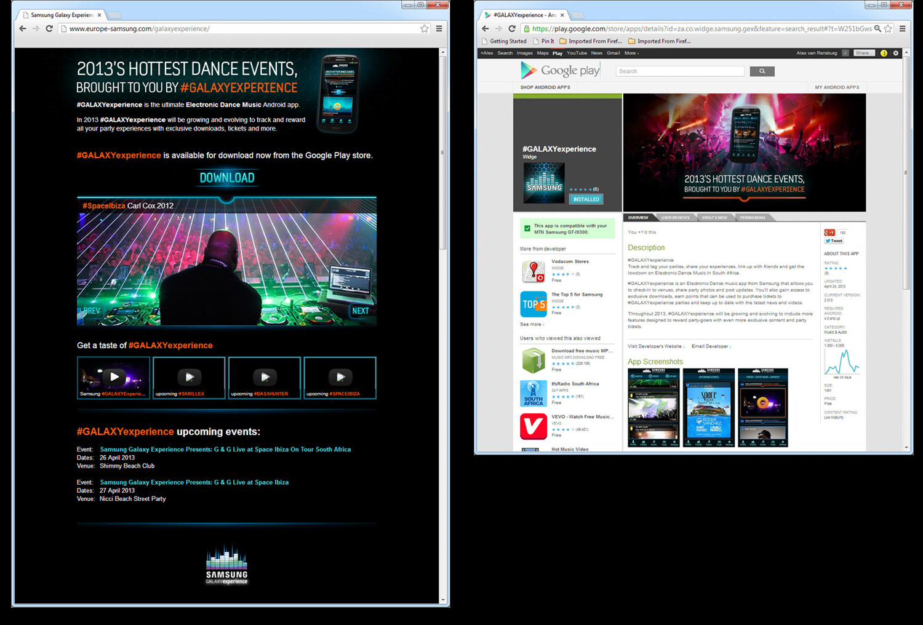
Task: Click NEXT on the Carl Cox slideshow
Action: (360, 311)
